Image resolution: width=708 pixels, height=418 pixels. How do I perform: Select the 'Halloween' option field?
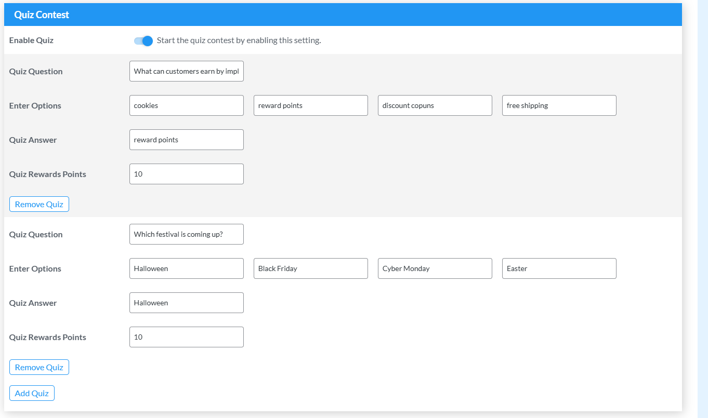[186, 268]
